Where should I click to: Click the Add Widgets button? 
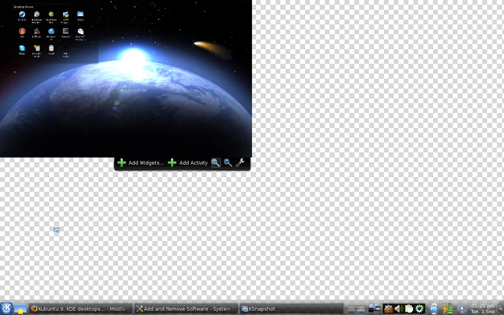tap(141, 163)
